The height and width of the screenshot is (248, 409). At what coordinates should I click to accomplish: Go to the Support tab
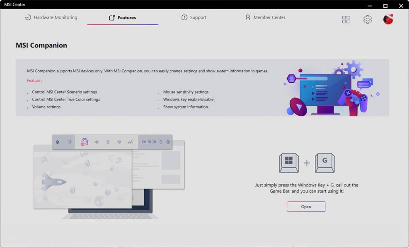pyautogui.click(x=194, y=18)
